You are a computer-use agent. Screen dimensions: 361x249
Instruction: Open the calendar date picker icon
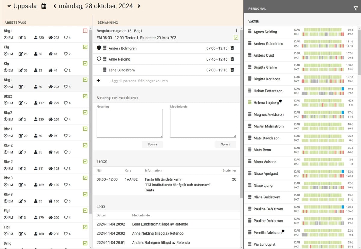click(44, 6)
